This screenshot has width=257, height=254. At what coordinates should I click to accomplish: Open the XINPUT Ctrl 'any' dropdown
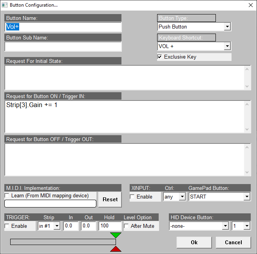(x=182, y=197)
